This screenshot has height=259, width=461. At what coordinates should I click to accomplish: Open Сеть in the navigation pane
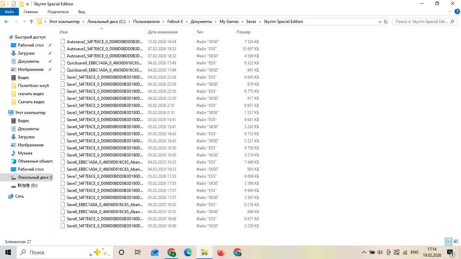[x=19, y=196]
